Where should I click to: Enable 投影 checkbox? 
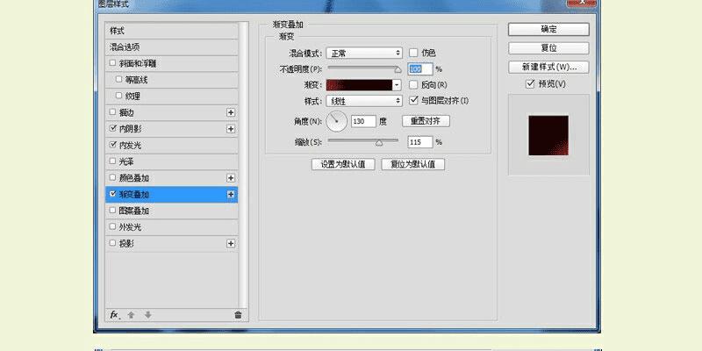tap(113, 243)
